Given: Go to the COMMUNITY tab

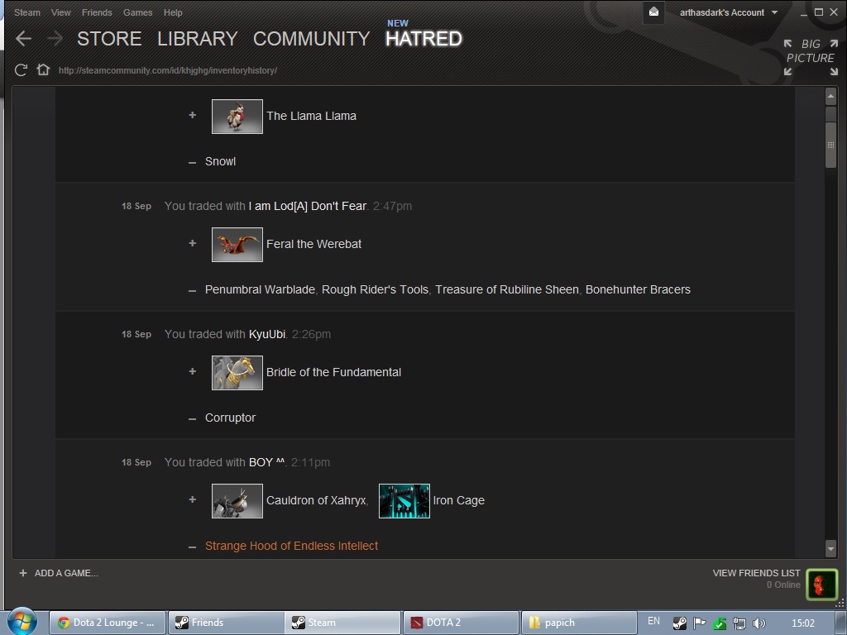Looking at the screenshot, I should point(311,38).
